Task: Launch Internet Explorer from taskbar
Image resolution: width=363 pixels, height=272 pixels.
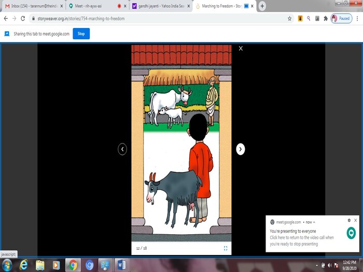Action: [24, 265]
